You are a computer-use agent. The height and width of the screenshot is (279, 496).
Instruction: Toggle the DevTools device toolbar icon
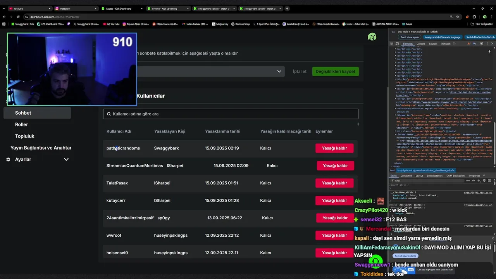[397, 43]
